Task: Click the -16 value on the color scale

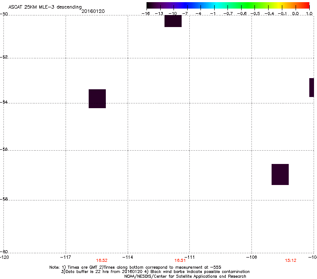Action: (146, 14)
